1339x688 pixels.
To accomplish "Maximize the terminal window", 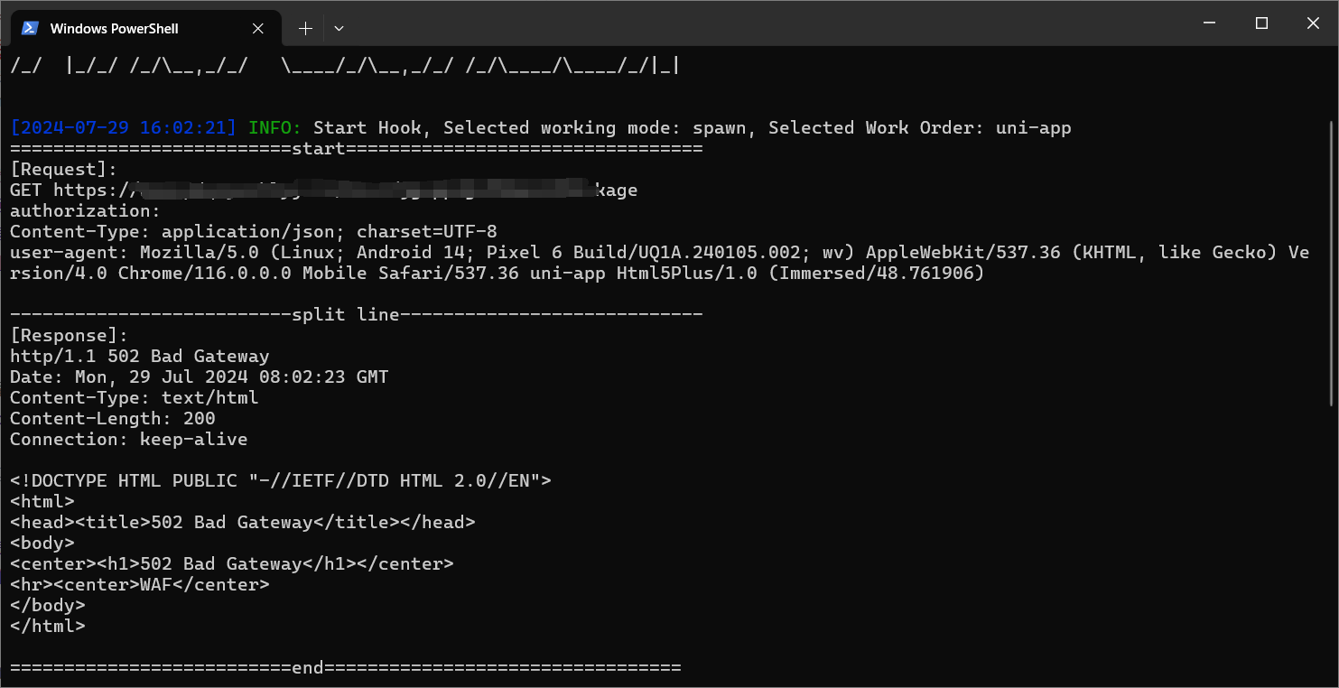I will coord(1262,23).
